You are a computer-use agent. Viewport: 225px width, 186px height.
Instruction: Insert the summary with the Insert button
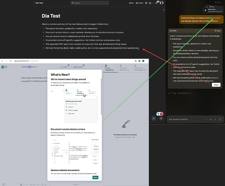point(216,85)
